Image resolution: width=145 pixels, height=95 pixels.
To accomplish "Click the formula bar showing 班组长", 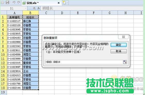I will 92,8.
